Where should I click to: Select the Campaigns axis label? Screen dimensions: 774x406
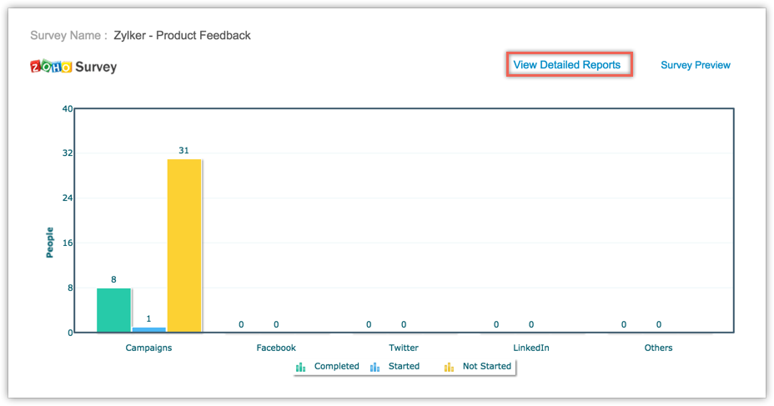[x=148, y=348]
